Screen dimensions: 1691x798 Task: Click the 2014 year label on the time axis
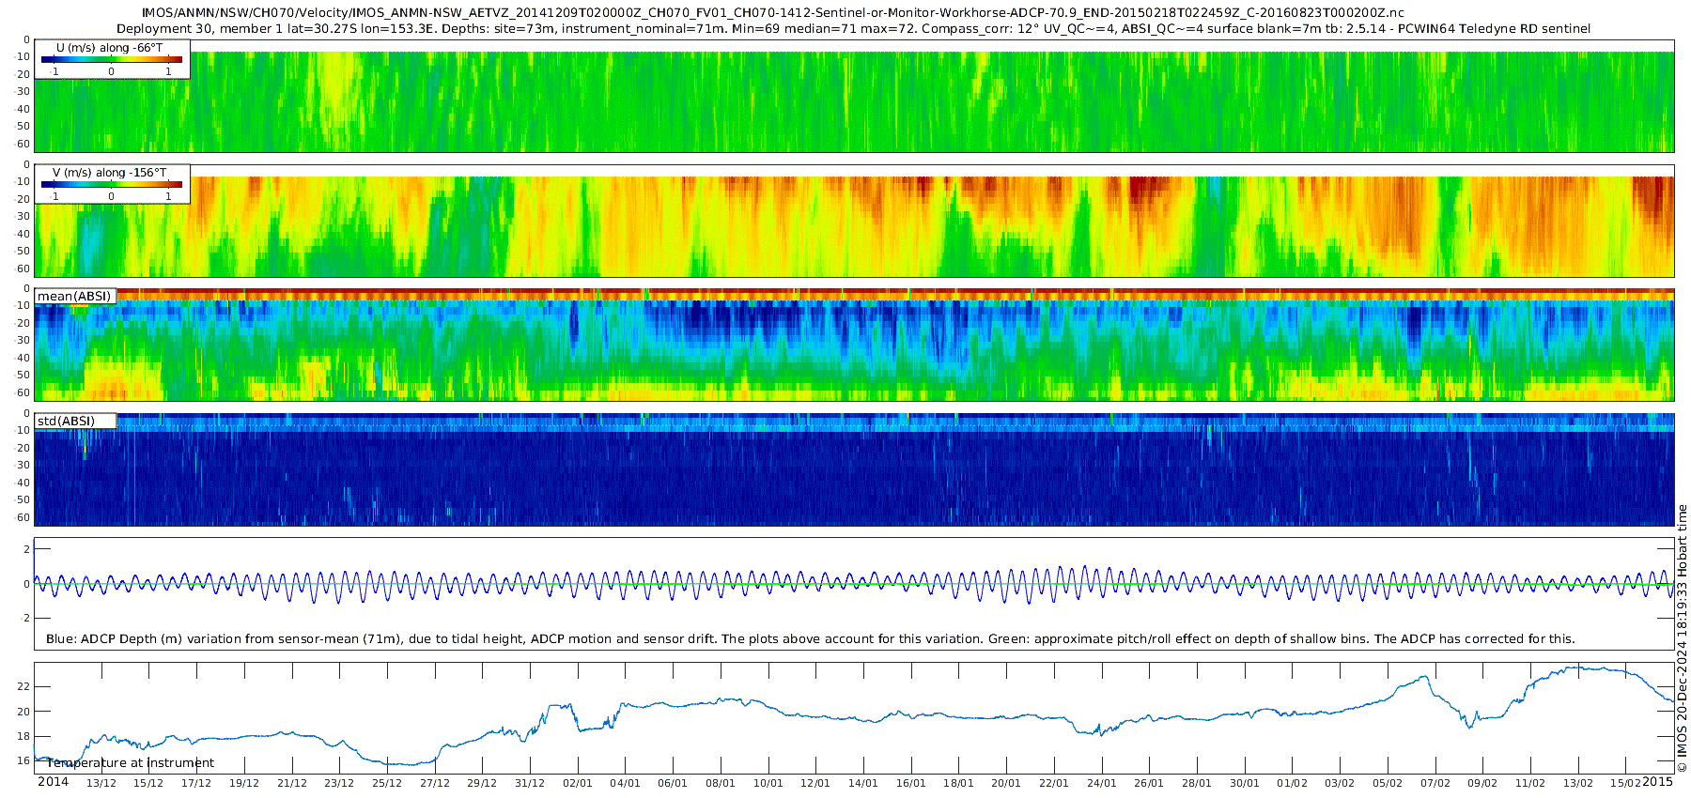[x=53, y=782]
